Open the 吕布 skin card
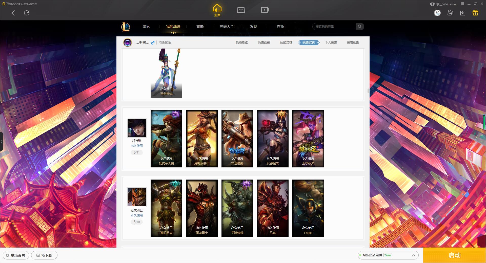The height and width of the screenshot is (263, 486). point(273,208)
